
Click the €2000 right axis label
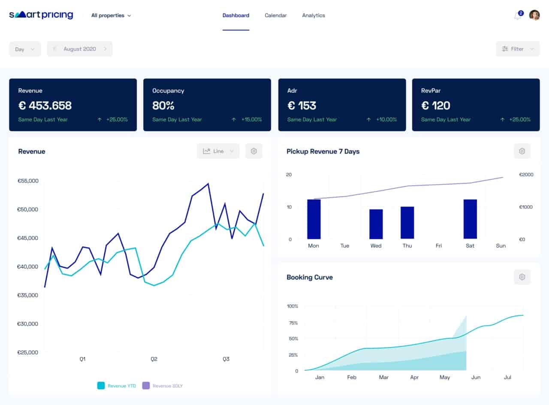pos(526,175)
